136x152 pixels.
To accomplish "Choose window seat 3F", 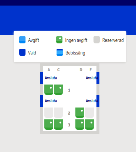I will coord(89,125).
